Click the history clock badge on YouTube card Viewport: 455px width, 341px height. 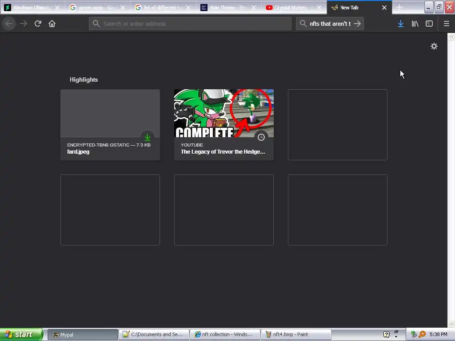(x=261, y=137)
